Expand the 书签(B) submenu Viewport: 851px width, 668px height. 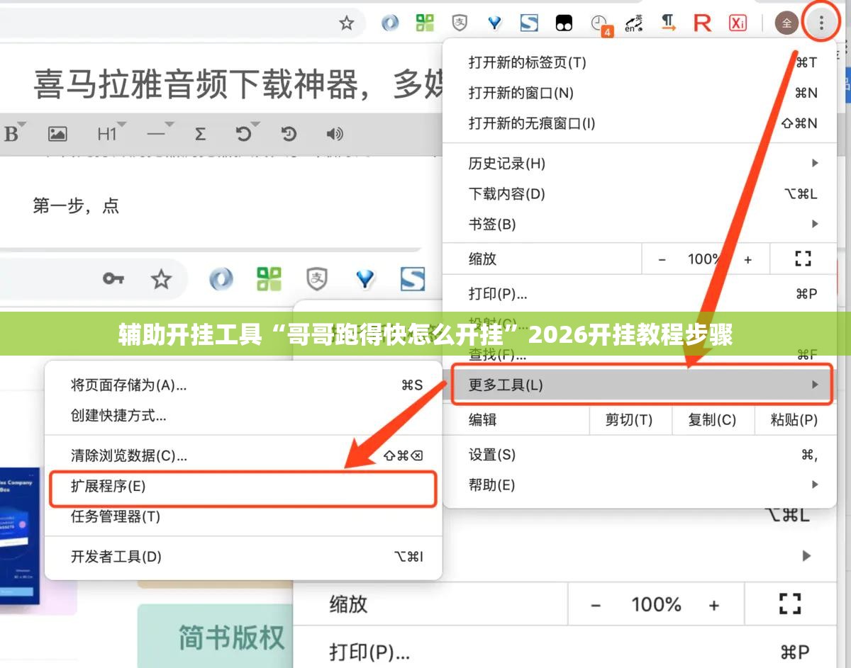coord(640,225)
